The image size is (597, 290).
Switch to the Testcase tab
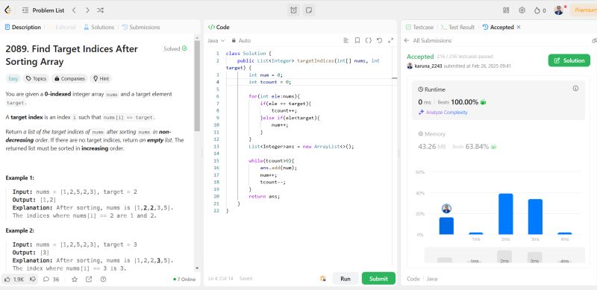[419, 27]
